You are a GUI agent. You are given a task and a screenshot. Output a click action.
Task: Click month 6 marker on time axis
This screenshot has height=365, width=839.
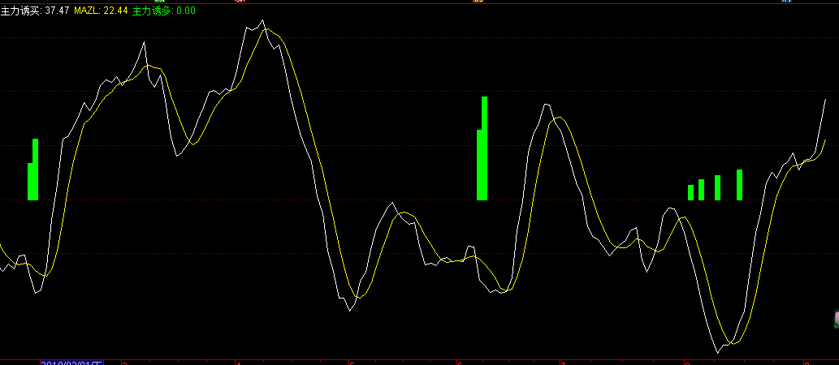tap(460, 362)
